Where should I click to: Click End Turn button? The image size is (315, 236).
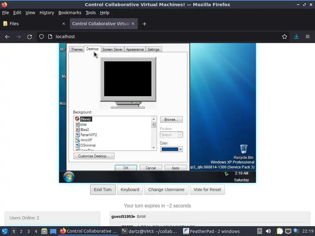pos(103,190)
